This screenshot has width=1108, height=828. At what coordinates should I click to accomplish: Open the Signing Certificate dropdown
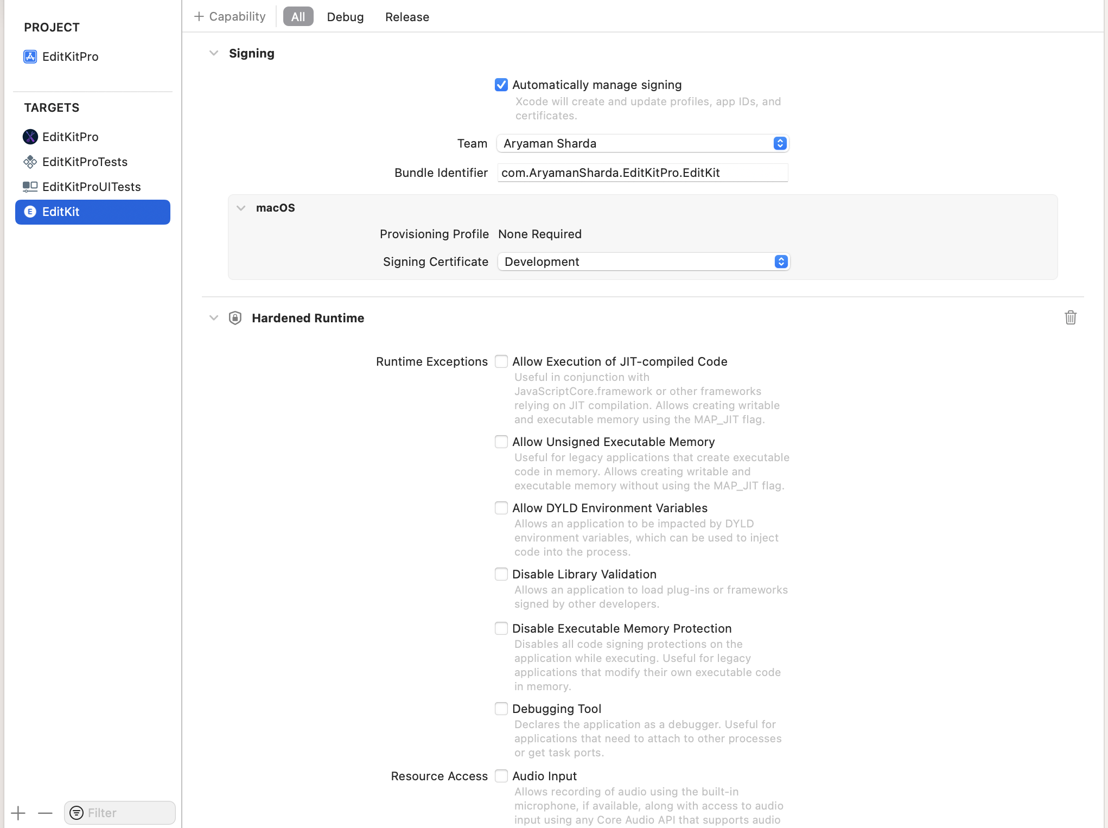click(x=644, y=262)
